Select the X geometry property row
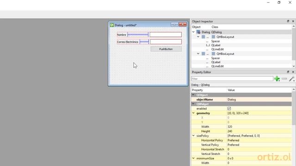296x166 pixels. click(241, 118)
